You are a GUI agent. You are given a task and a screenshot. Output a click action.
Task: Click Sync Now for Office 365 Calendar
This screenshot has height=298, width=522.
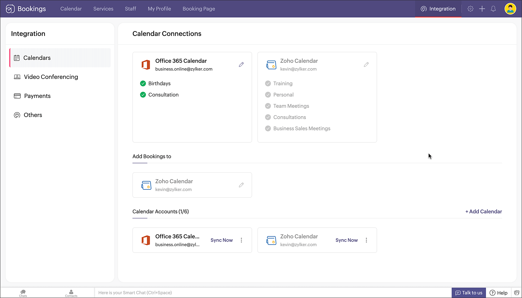[x=222, y=240]
